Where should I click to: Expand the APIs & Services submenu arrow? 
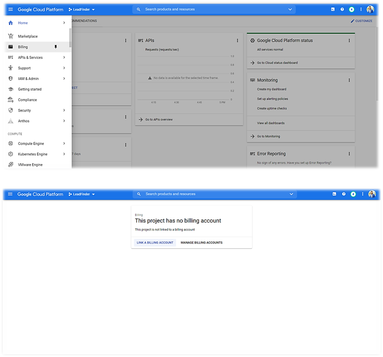pyautogui.click(x=64, y=57)
